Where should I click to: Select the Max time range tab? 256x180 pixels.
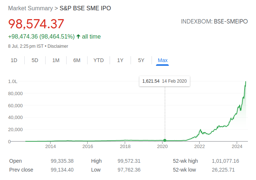pyautogui.click(x=163, y=60)
